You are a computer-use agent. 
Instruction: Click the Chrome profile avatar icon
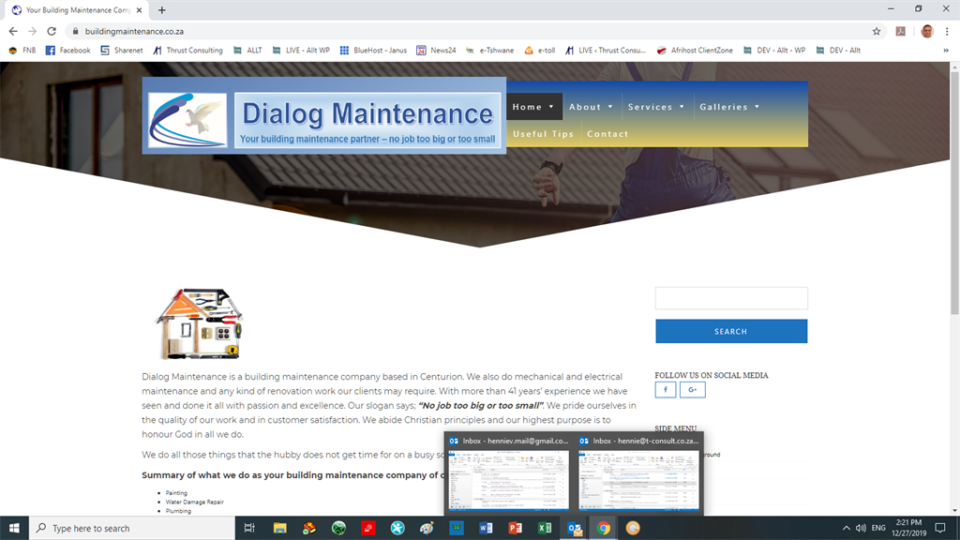pyautogui.click(x=926, y=31)
